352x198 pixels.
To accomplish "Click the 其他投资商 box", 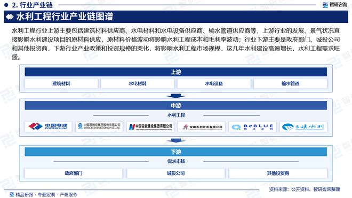I will [x=278, y=173].
